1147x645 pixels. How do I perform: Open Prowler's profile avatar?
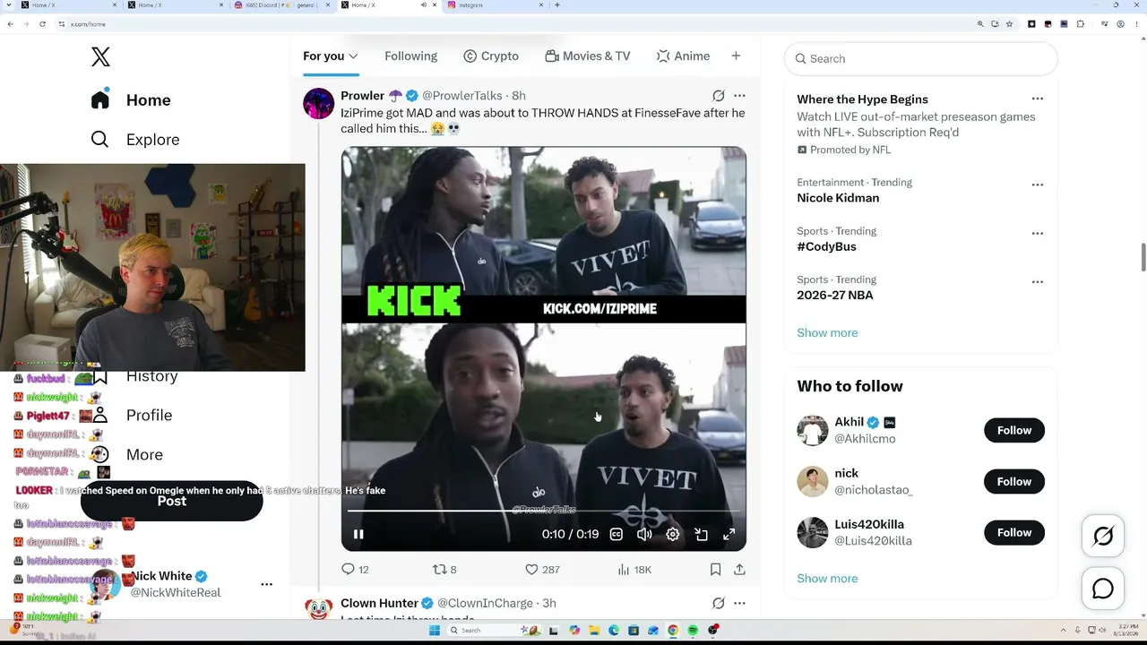point(319,104)
